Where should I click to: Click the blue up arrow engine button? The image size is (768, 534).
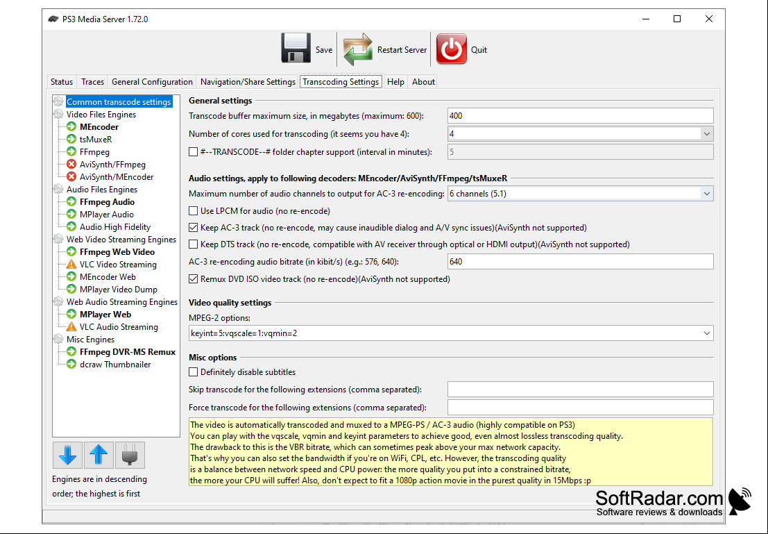[99, 455]
